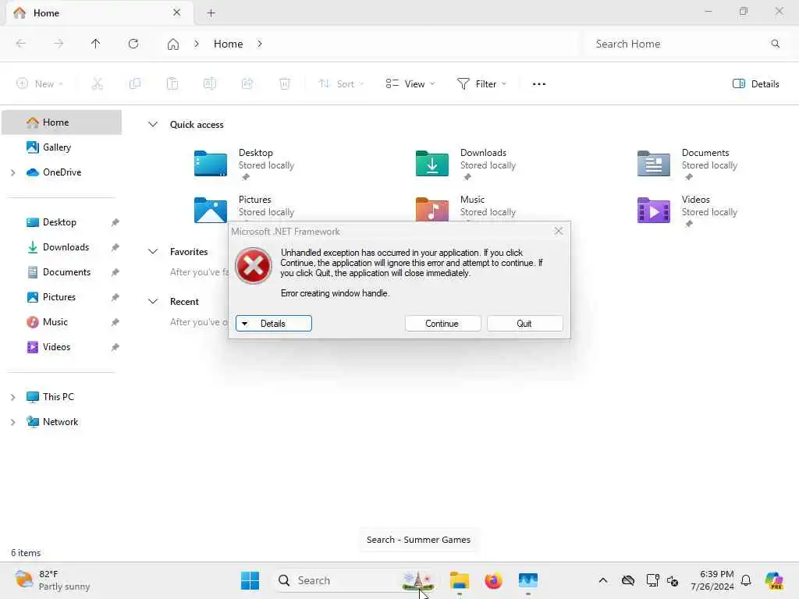
Task: Click the Share icon in toolbar
Action: coord(247,84)
